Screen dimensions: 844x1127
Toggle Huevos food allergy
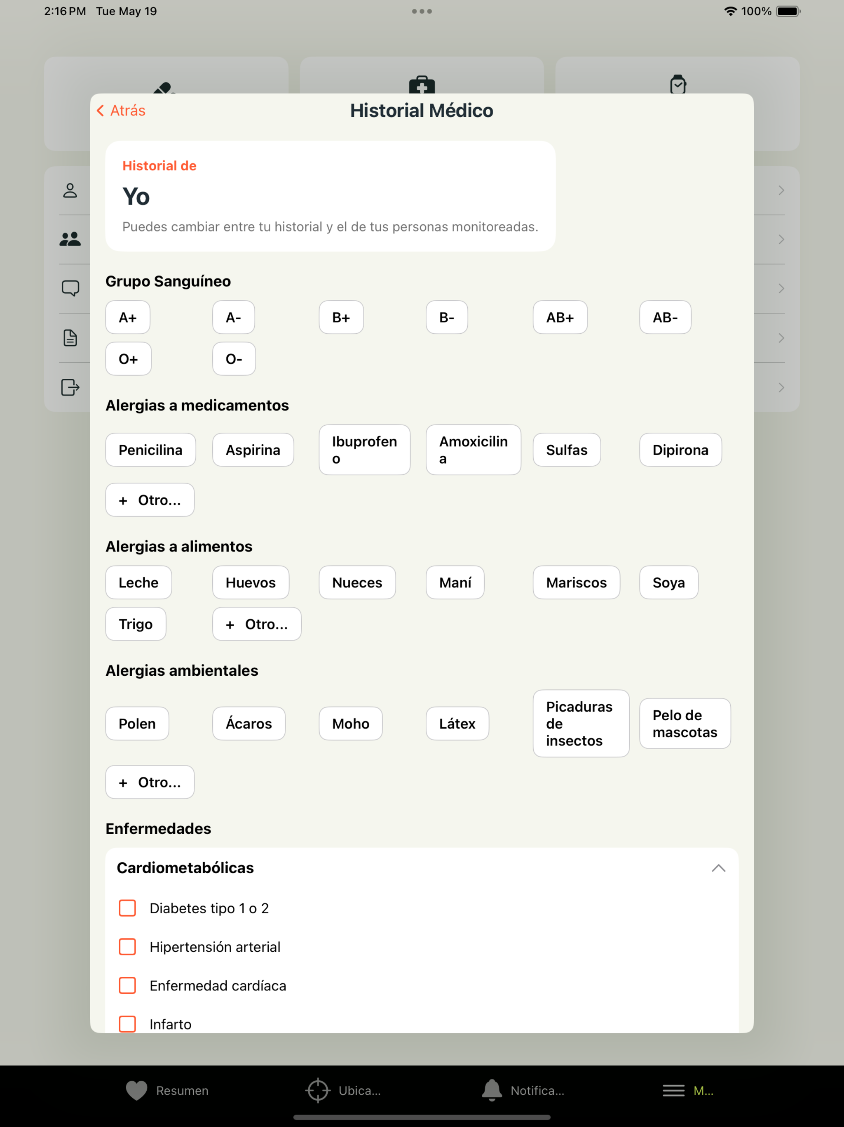coord(251,582)
